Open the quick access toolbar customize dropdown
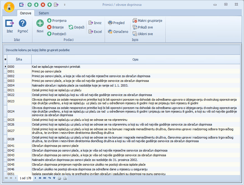Image resolution: width=244 pixels, height=185 pixels. click(x=65, y=5)
